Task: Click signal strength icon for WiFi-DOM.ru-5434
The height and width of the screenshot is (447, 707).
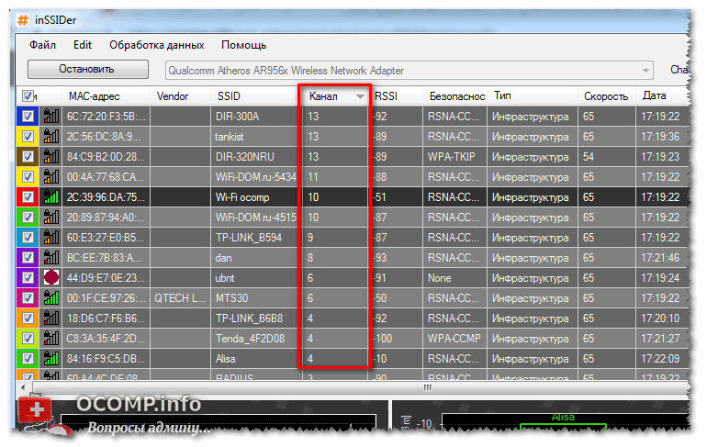Action: 50,177
